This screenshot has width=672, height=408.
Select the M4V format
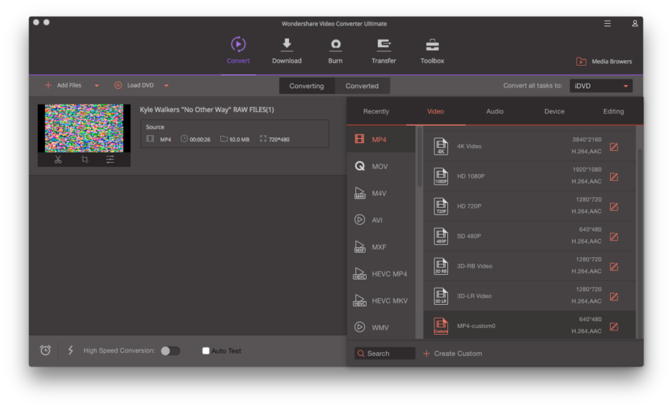[x=381, y=193]
